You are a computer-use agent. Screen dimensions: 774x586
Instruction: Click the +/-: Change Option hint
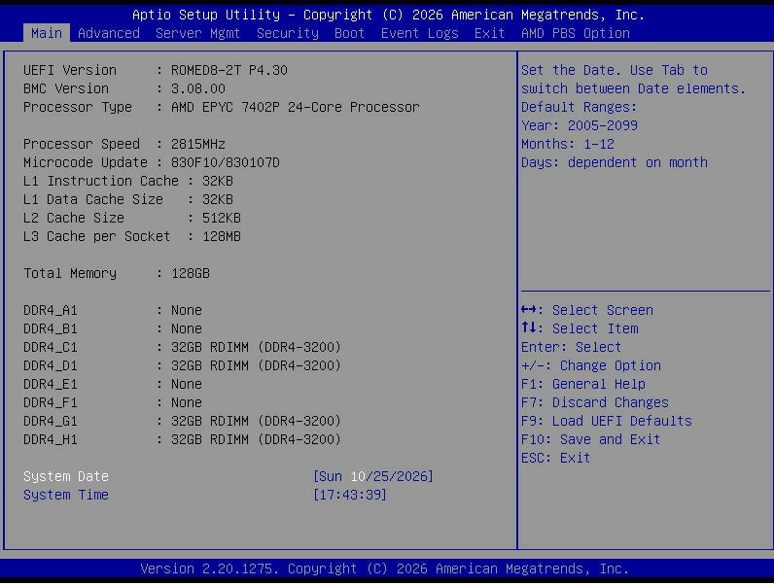(x=591, y=365)
